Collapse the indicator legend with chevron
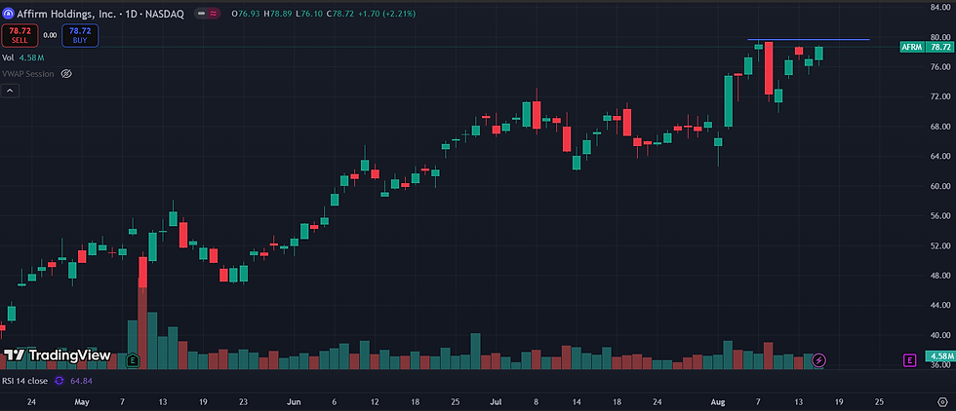Image resolution: width=956 pixels, height=411 pixels. (10, 91)
